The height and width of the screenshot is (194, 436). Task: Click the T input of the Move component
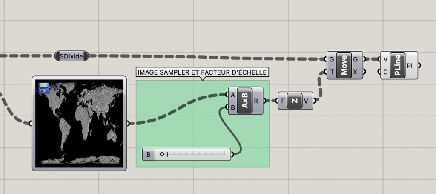pos(332,72)
